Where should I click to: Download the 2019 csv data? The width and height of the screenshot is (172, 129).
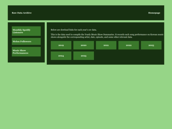[61, 45]
